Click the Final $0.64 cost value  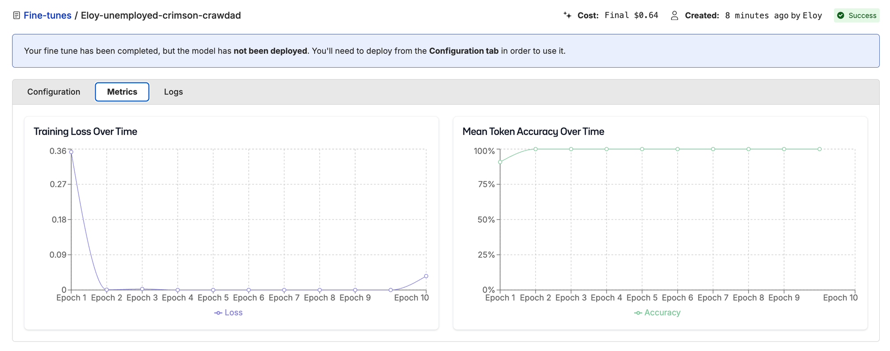click(631, 16)
